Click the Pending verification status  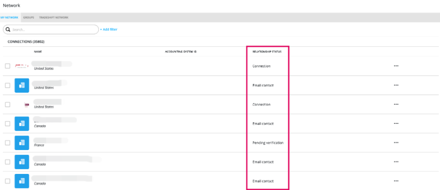268,143
